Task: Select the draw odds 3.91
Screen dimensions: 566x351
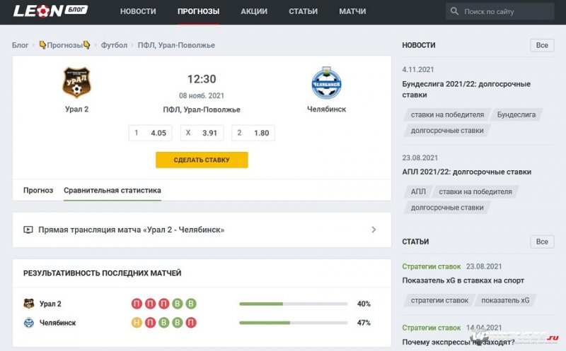Action: pos(202,133)
